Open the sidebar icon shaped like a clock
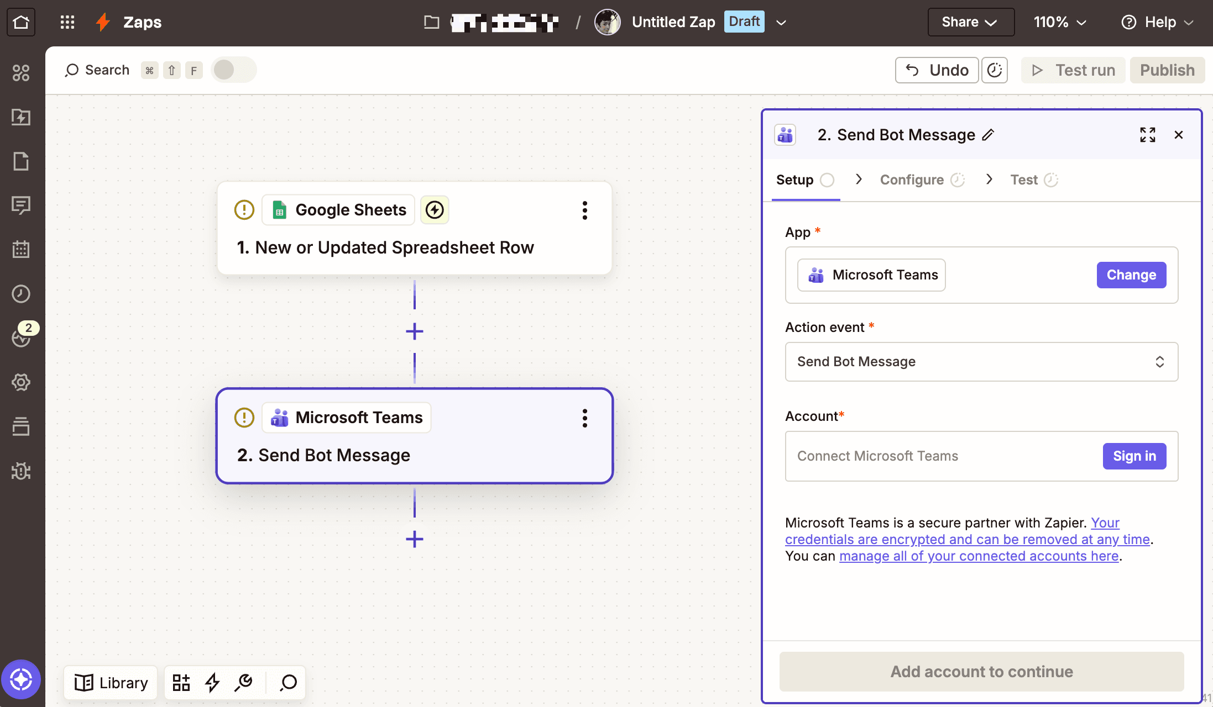Screen dimensions: 1213x707 point(21,294)
